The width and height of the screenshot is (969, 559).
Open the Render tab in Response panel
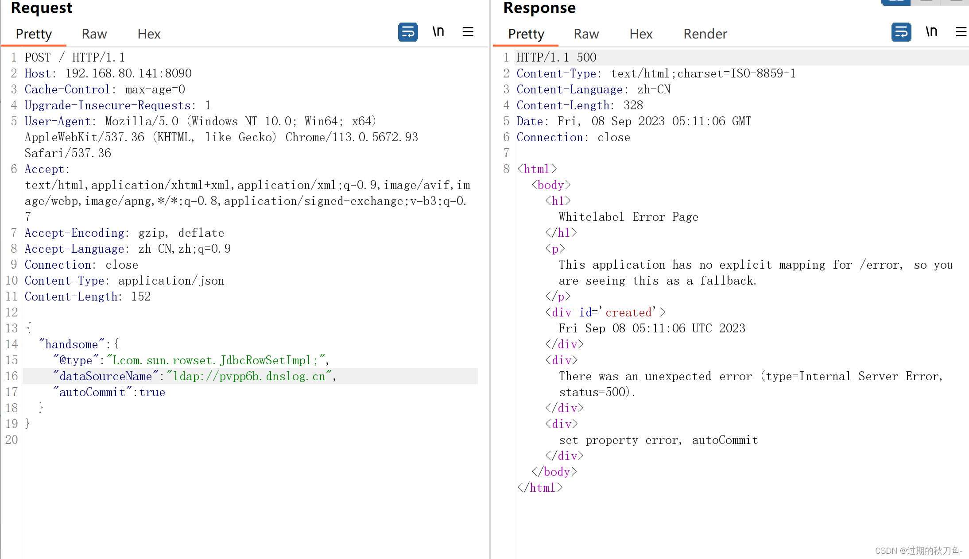[705, 34]
